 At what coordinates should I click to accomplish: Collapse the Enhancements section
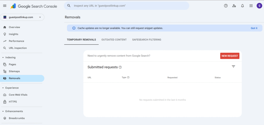coord(3,111)
